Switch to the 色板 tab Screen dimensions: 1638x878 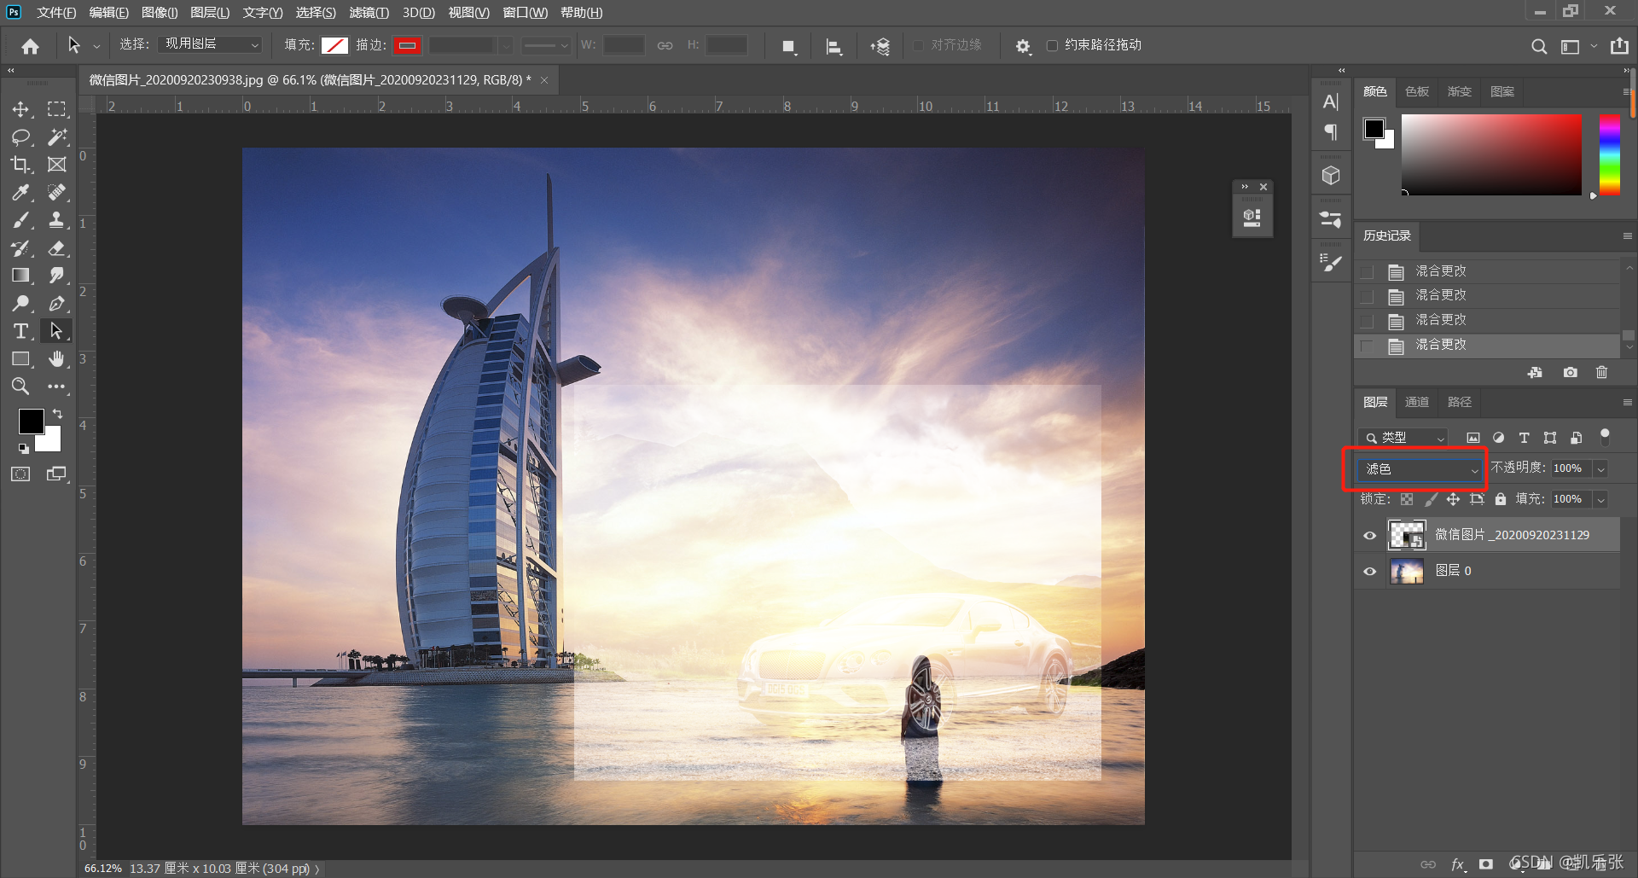pos(1417,91)
